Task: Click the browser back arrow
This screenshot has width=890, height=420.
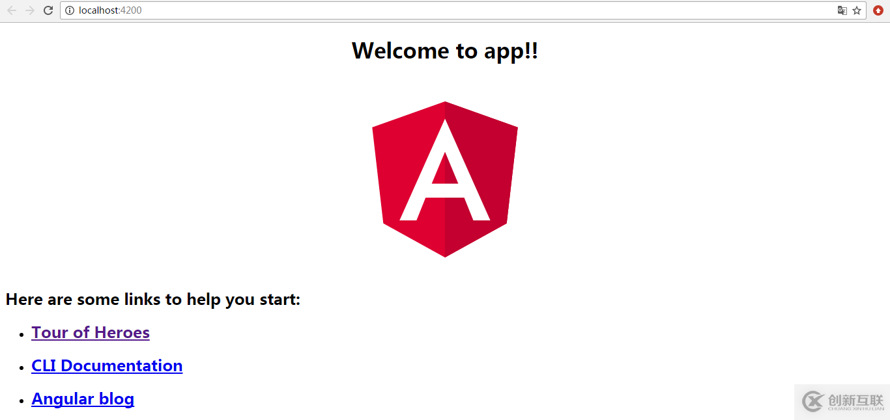Action: (x=12, y=10)
